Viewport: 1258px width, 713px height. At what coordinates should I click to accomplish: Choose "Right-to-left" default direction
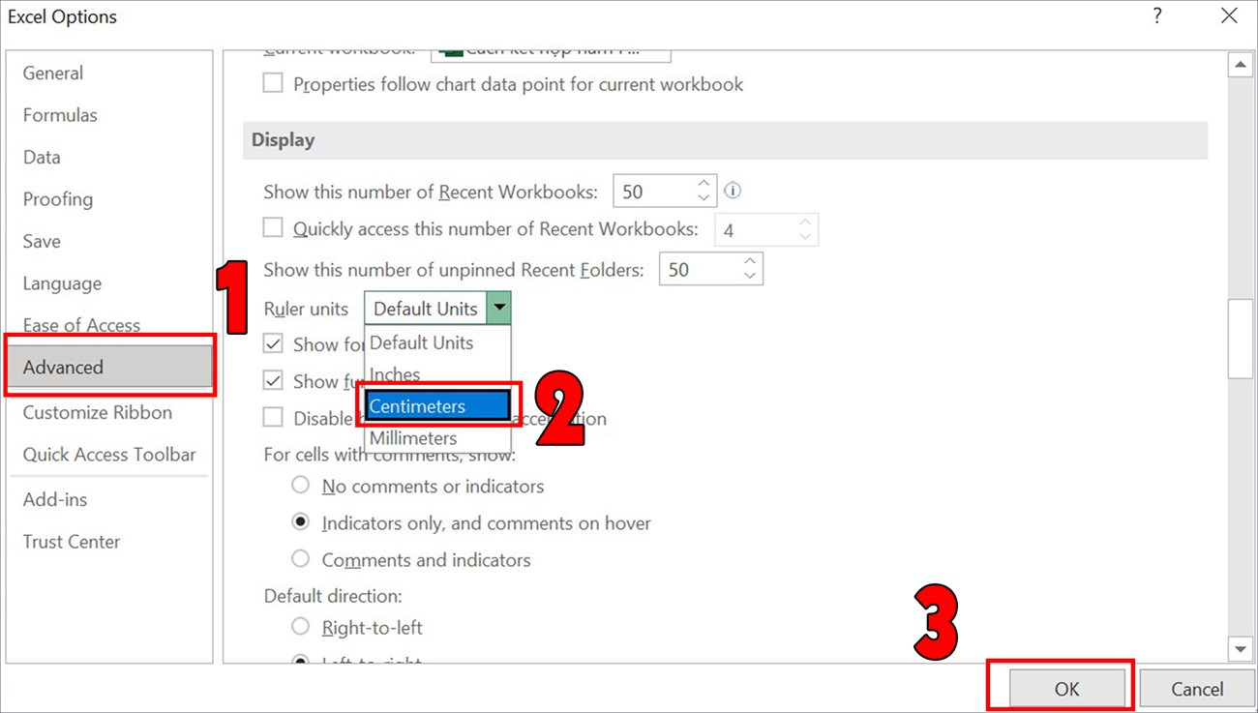click(x=301, y=627)
